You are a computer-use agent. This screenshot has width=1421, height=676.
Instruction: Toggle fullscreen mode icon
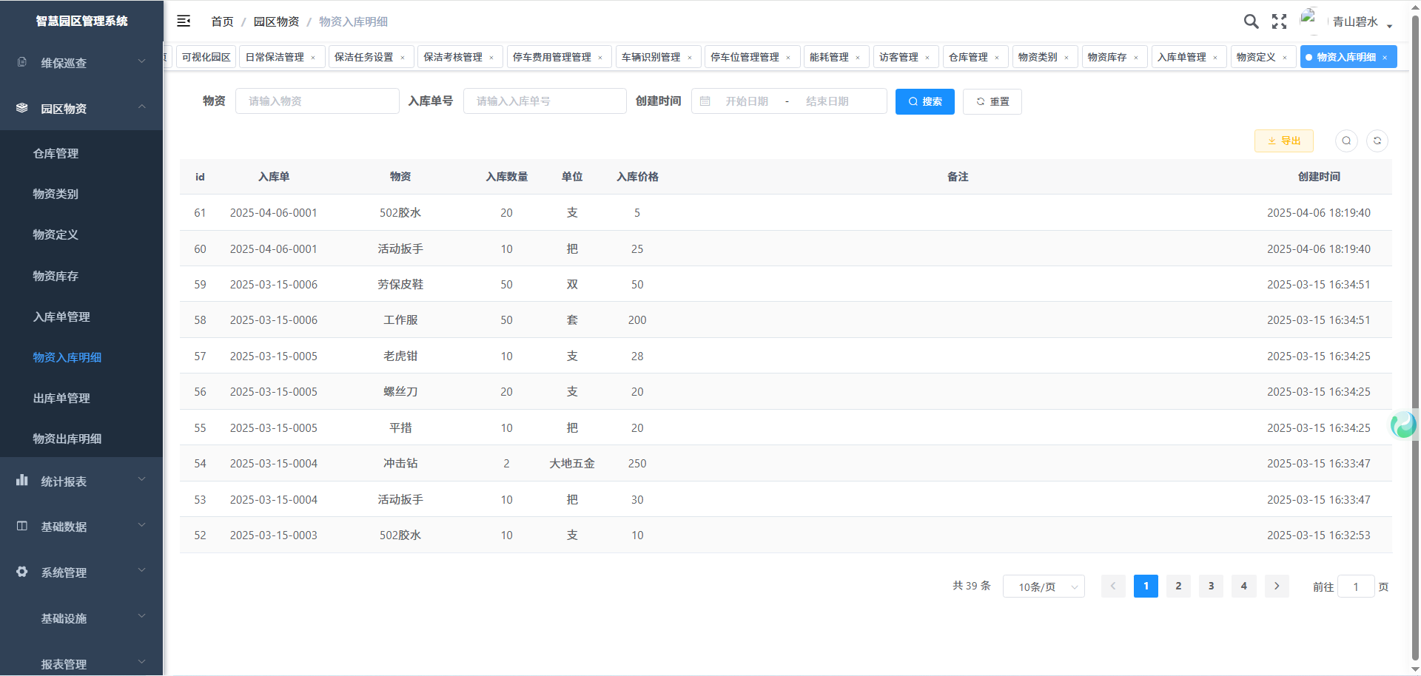[x=1279, y=21]
